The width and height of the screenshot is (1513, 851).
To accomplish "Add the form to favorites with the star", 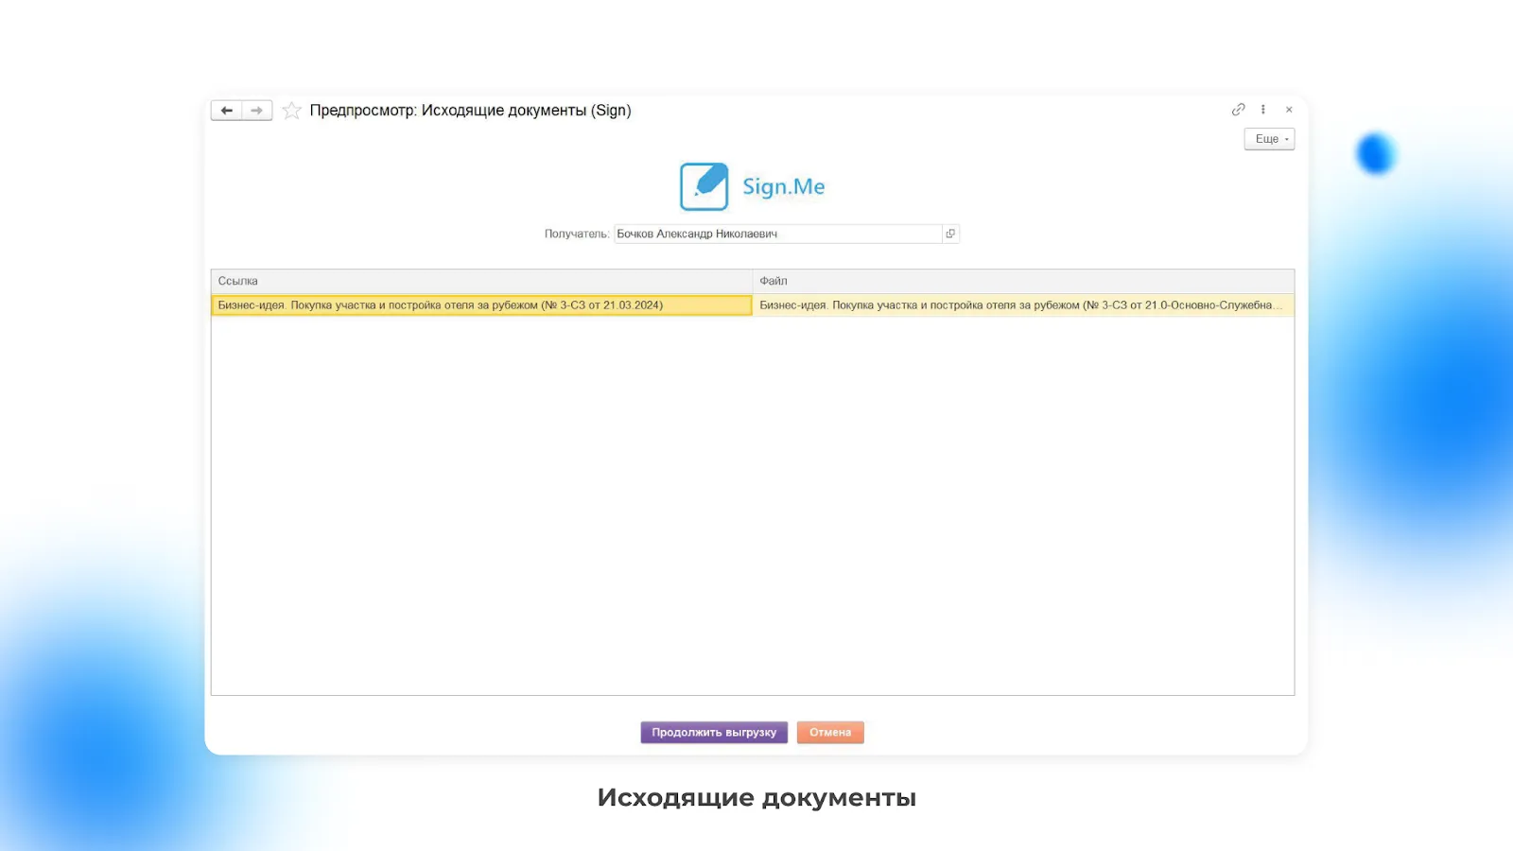I will (x=292, y=111).
